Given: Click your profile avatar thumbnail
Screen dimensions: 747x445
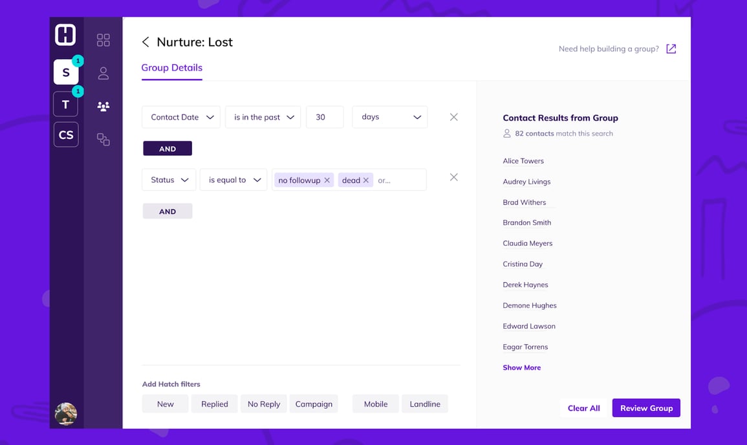Looking at the screenshot, I should click(x=65, y=413).
